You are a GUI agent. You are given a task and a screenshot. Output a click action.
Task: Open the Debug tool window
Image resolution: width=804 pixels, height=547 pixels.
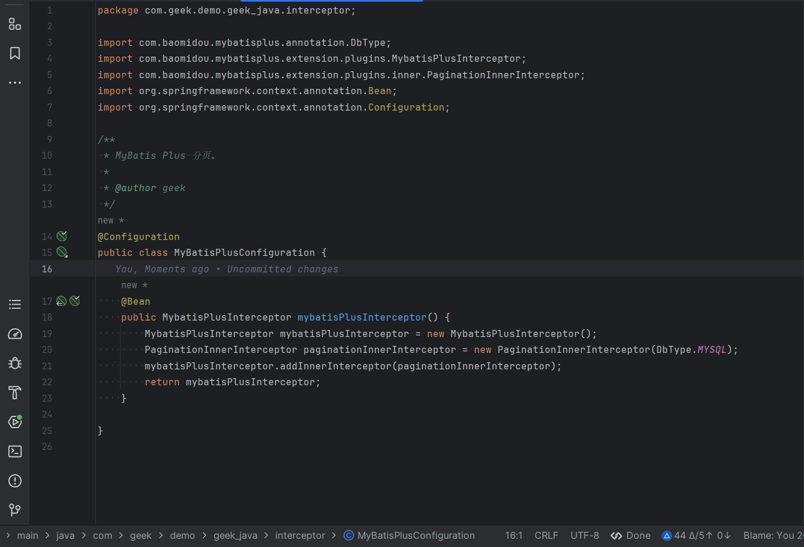pyautogui.click(x=15, y=363)
